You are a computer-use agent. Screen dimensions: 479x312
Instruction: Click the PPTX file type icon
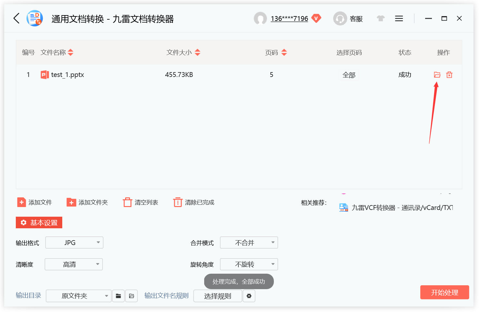pos(45,75)
